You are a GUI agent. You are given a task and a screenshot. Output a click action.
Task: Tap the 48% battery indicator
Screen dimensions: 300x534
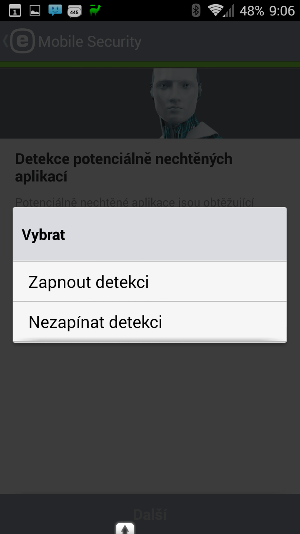pyautogui.click(x=252, y=10)
